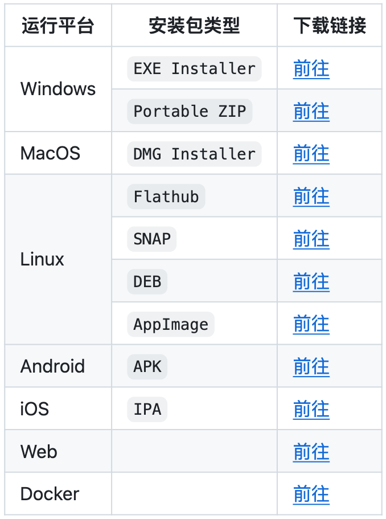Go to the Android APK download link
Viewport: 386px width, 519px height.
311,367
